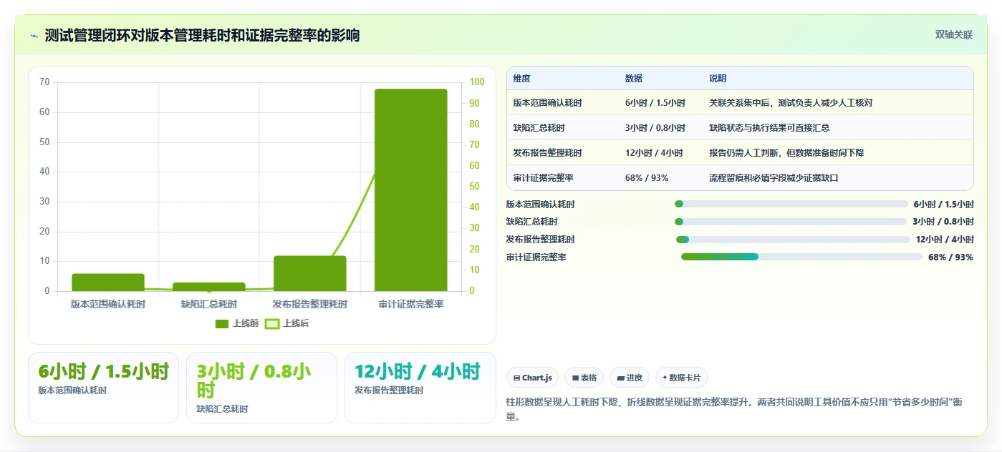Screen dimensions: 1002x452
Task: Click the 缺陷汇总耗时 chart bar
Action: point(209,287)
